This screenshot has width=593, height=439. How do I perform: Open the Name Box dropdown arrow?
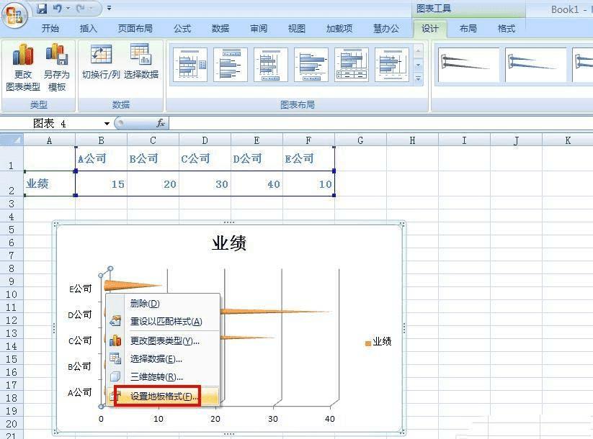click(x=107, y=124)
